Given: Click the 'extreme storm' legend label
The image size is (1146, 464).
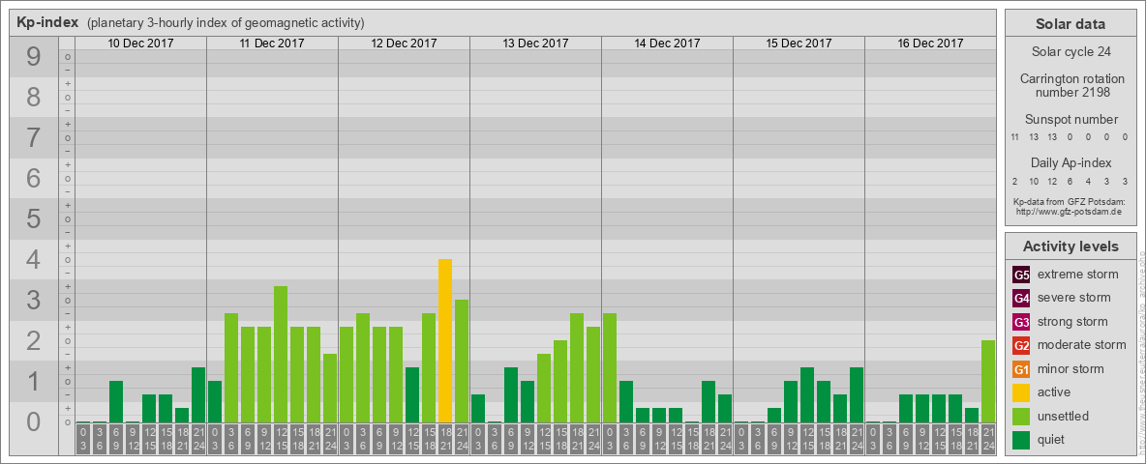Looking at the screenshot, I should click(x=1078, y=275).
